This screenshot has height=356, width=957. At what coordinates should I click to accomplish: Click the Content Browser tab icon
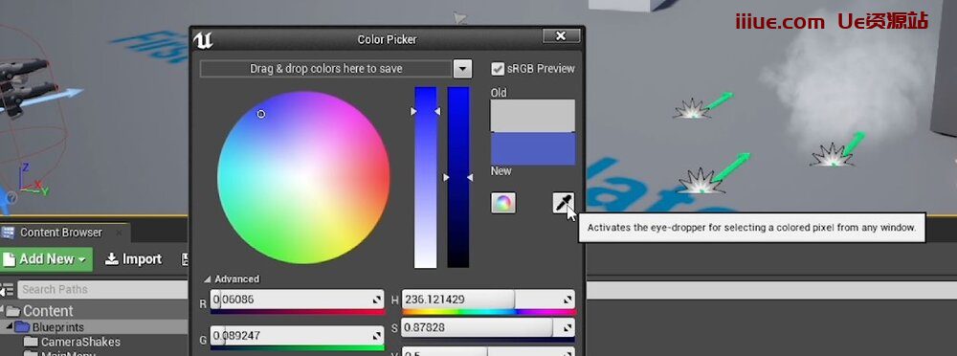coord(8,232)
